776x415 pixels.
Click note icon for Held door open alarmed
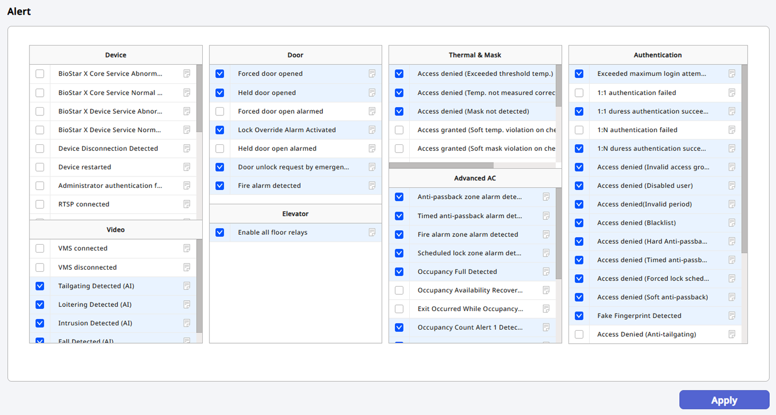click(x=372, y=149)
